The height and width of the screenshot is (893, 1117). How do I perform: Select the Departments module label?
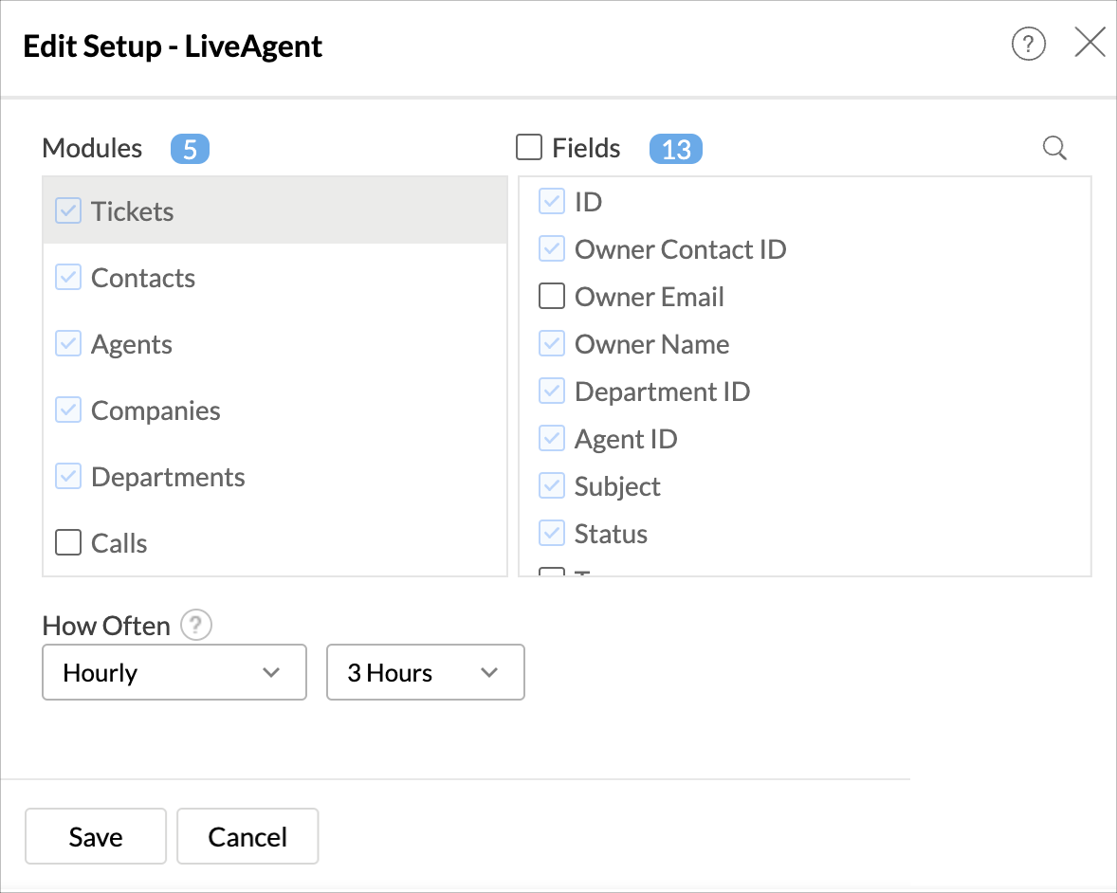point(168,477)
